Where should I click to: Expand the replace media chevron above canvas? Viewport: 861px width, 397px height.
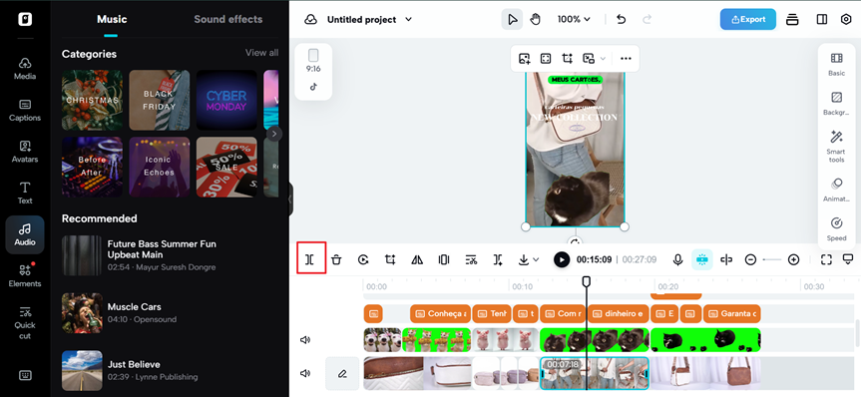tap(603, 58)
